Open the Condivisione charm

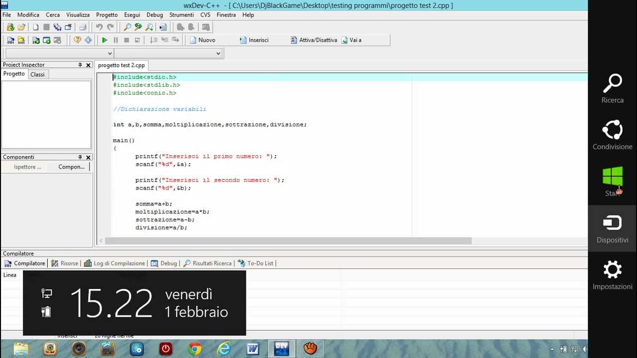point(613,135)
